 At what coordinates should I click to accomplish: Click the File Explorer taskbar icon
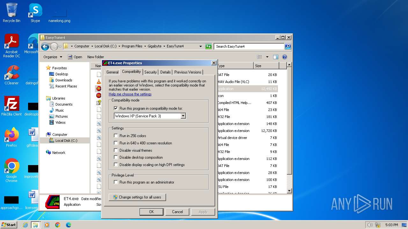click(x=35, y=225)
